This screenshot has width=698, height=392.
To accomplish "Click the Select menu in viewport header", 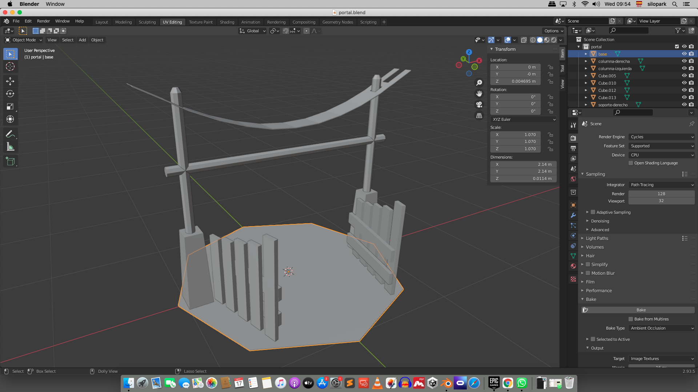I will [68, 40].
